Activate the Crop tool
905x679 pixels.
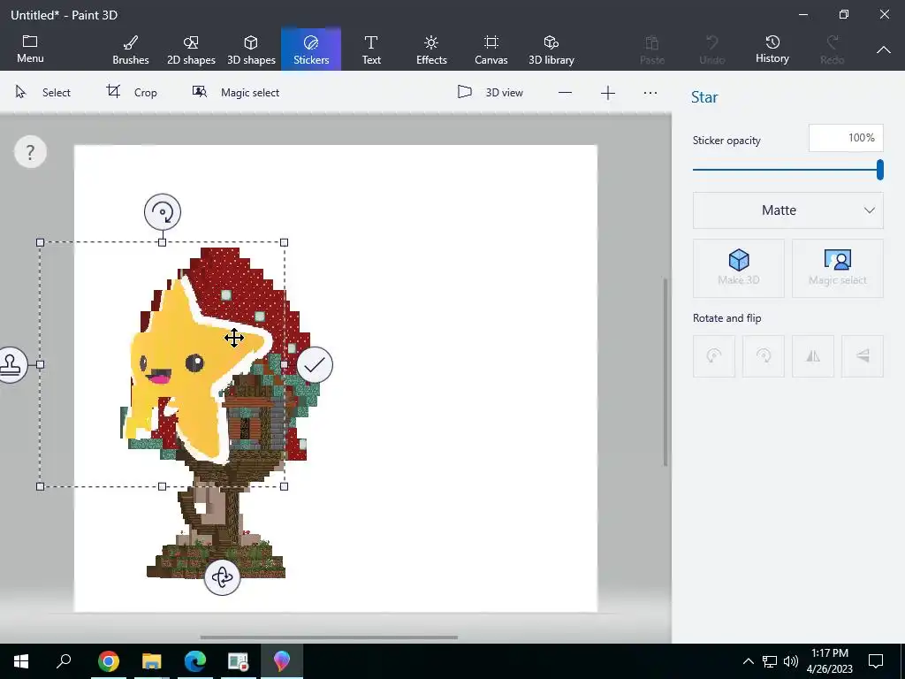coord(132,92)
